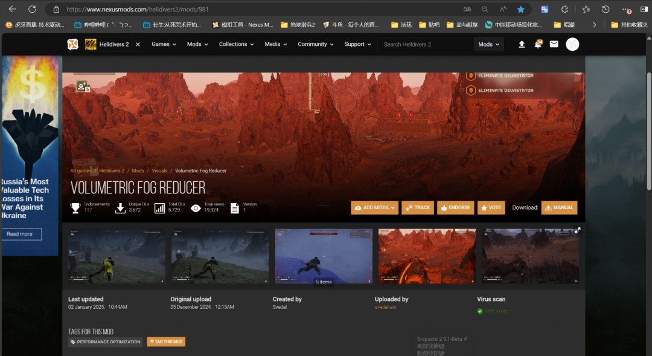This screenshot has width=652, height=356.
Task: Close the Helldivers 2 game filter
Action: 138,44
